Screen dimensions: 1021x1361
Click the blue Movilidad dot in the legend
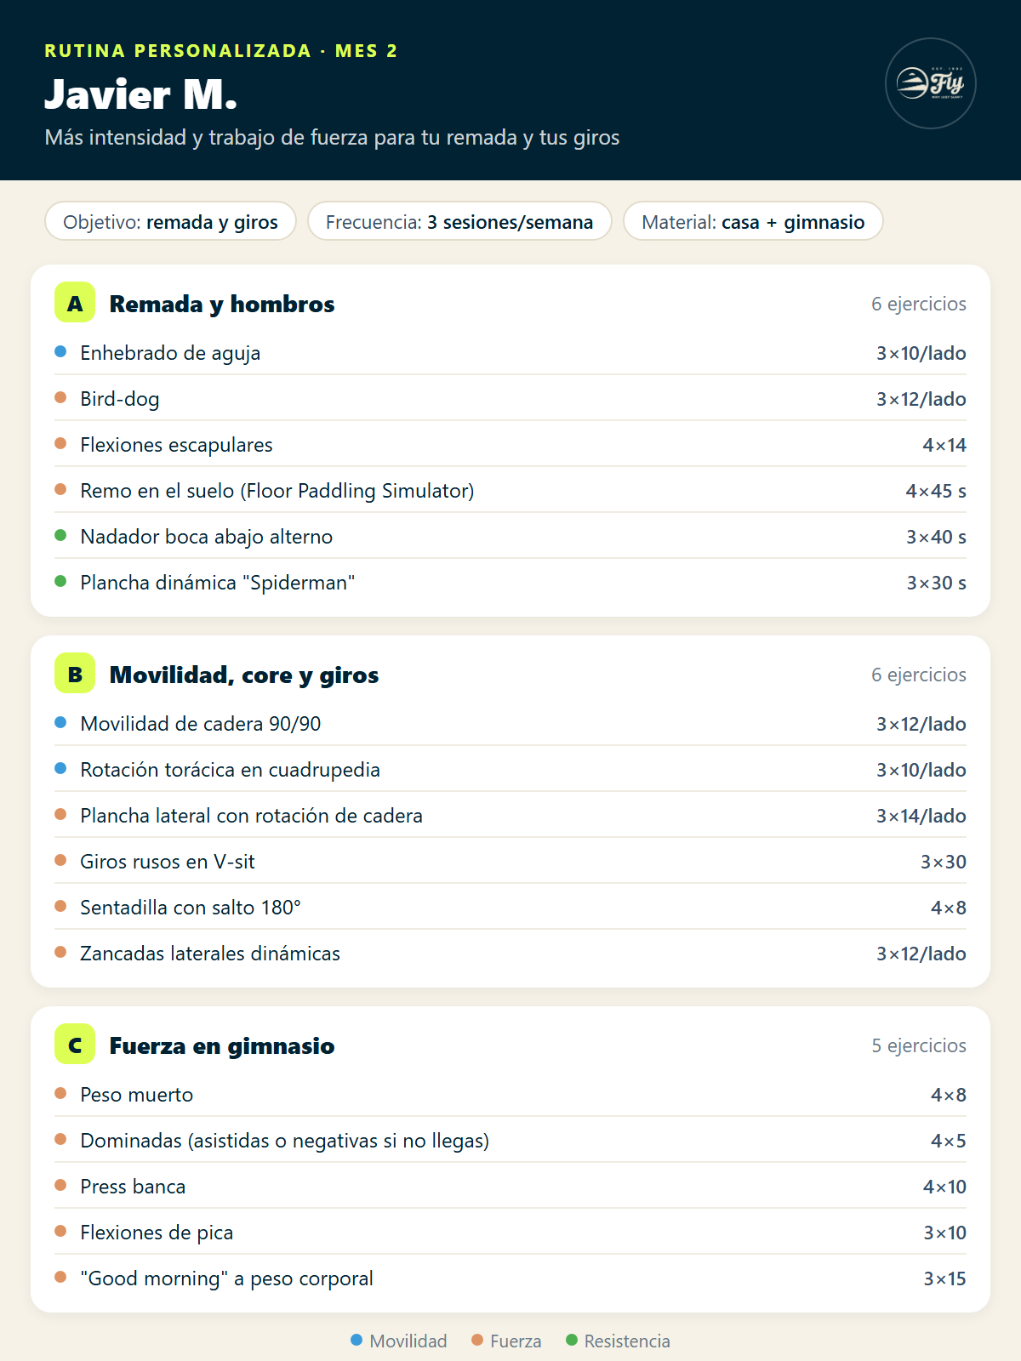(356, 1341)
